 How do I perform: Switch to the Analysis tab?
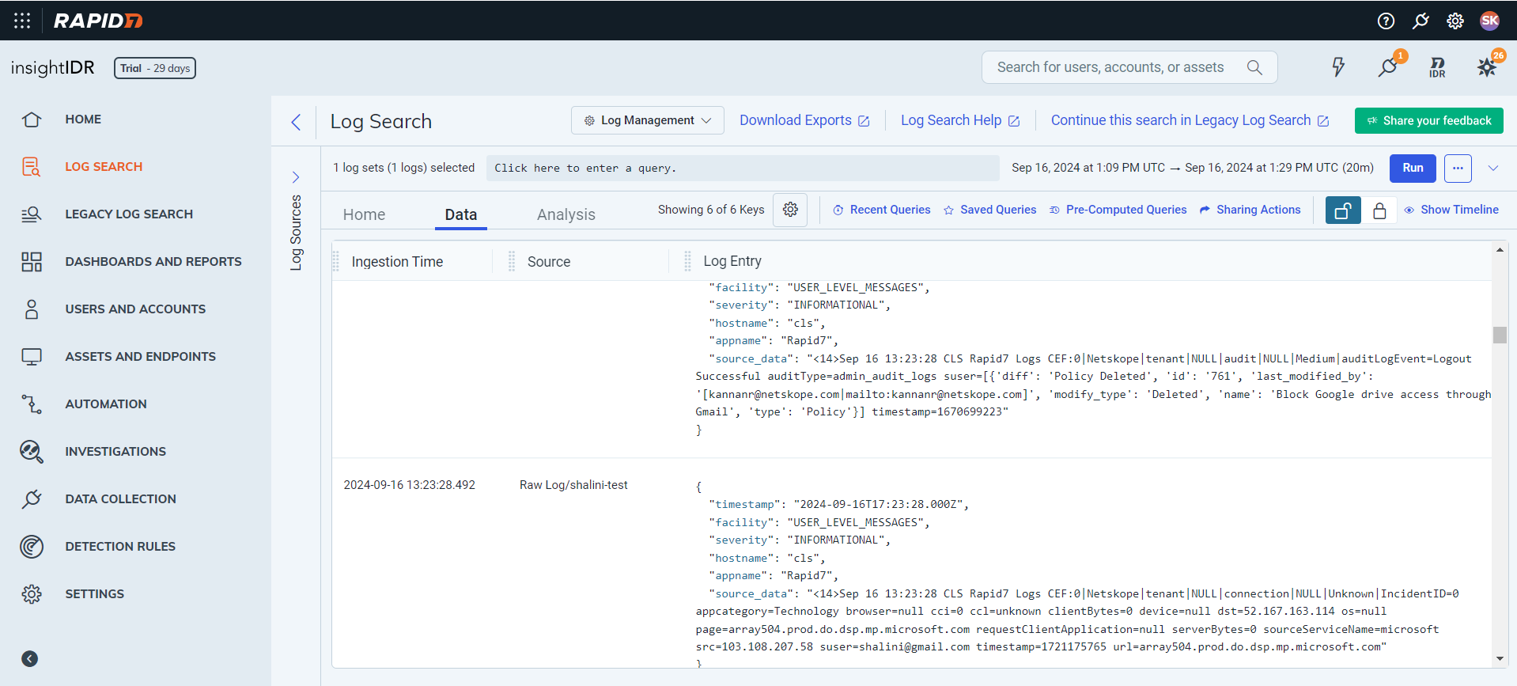566,214
